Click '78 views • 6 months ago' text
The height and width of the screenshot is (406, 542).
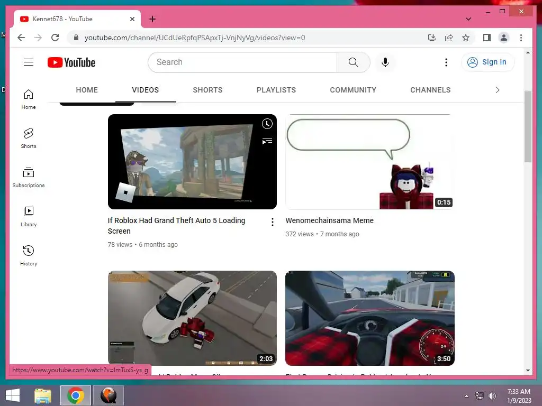pos(142,244)
